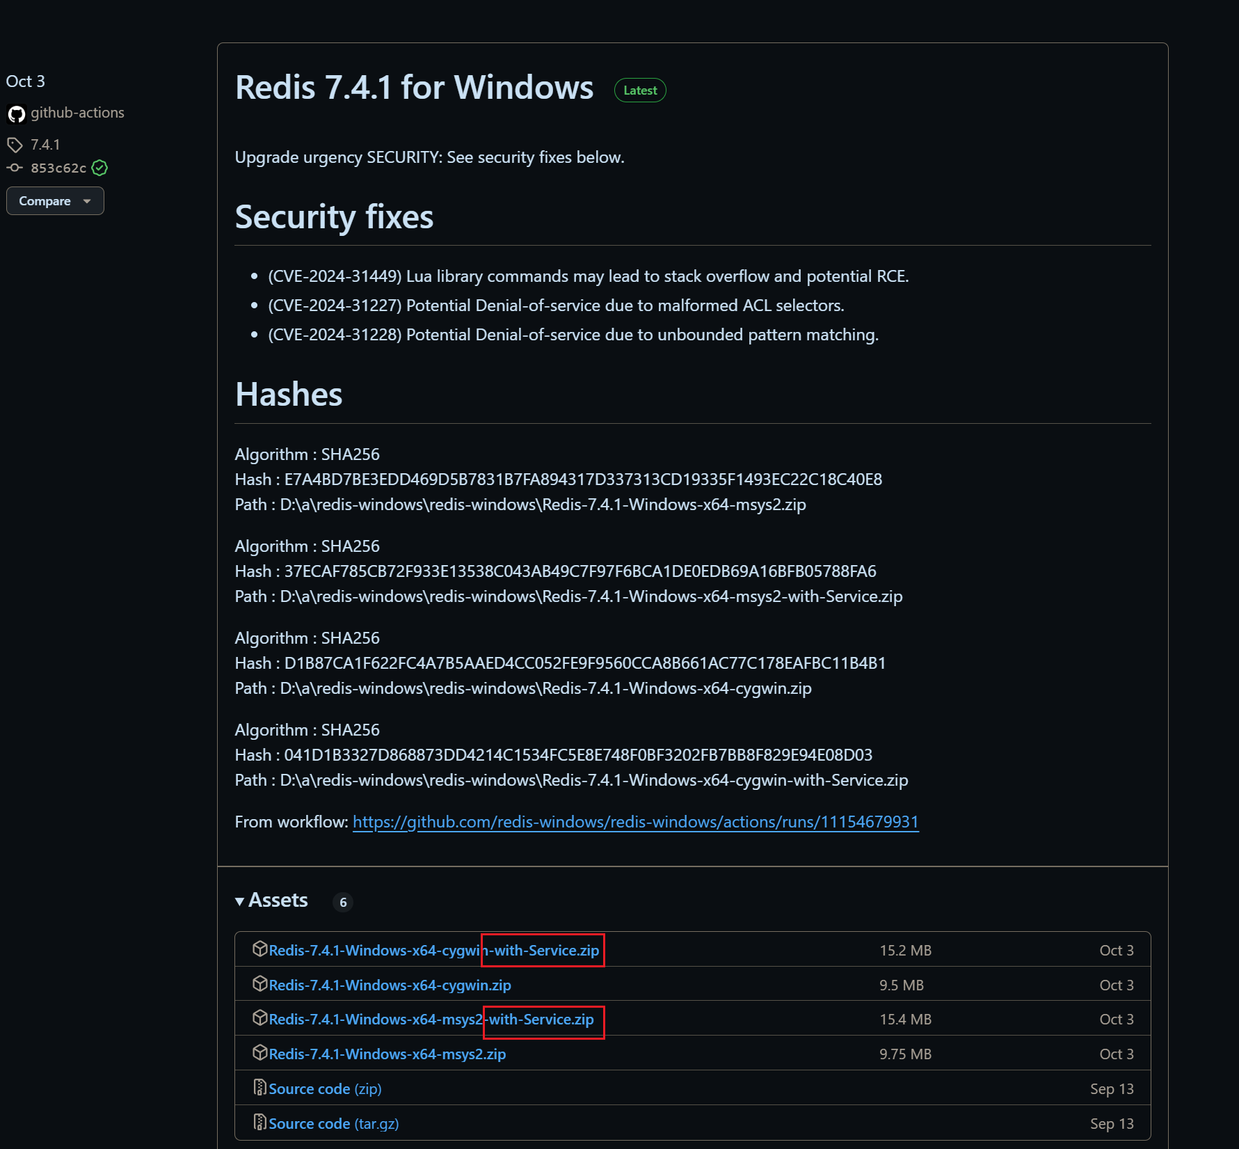Click Sep 13 date on Source code (tar.gz) row
This screenshot has width=1239, height=1149.
(1112, 1124)
